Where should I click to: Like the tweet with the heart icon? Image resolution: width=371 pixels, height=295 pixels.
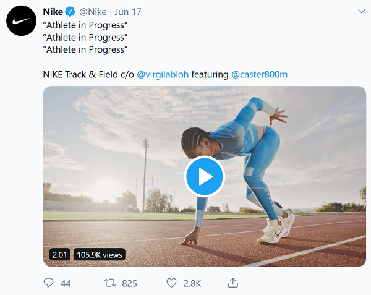(x=172, y=283)
